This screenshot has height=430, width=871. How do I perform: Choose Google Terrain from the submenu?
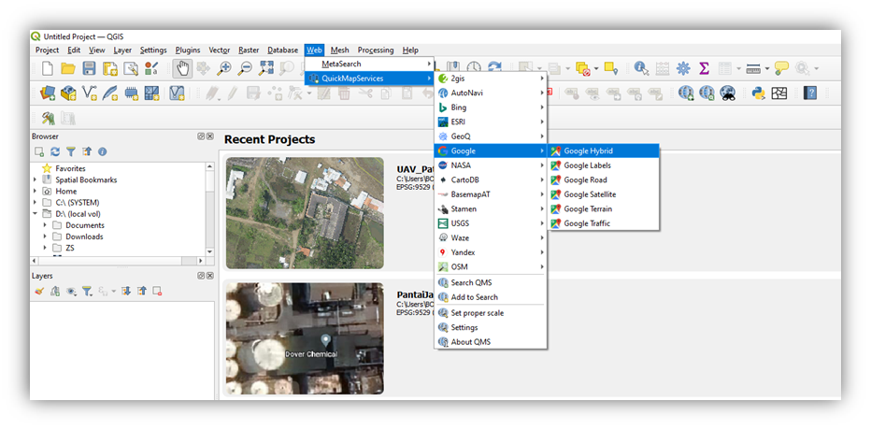(604, 208)
